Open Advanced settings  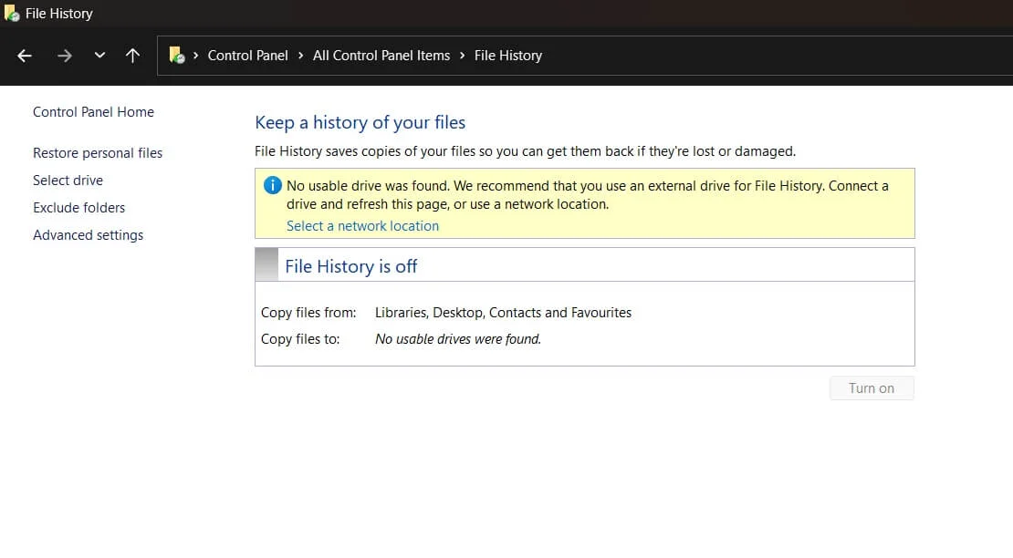click(88, 234)
